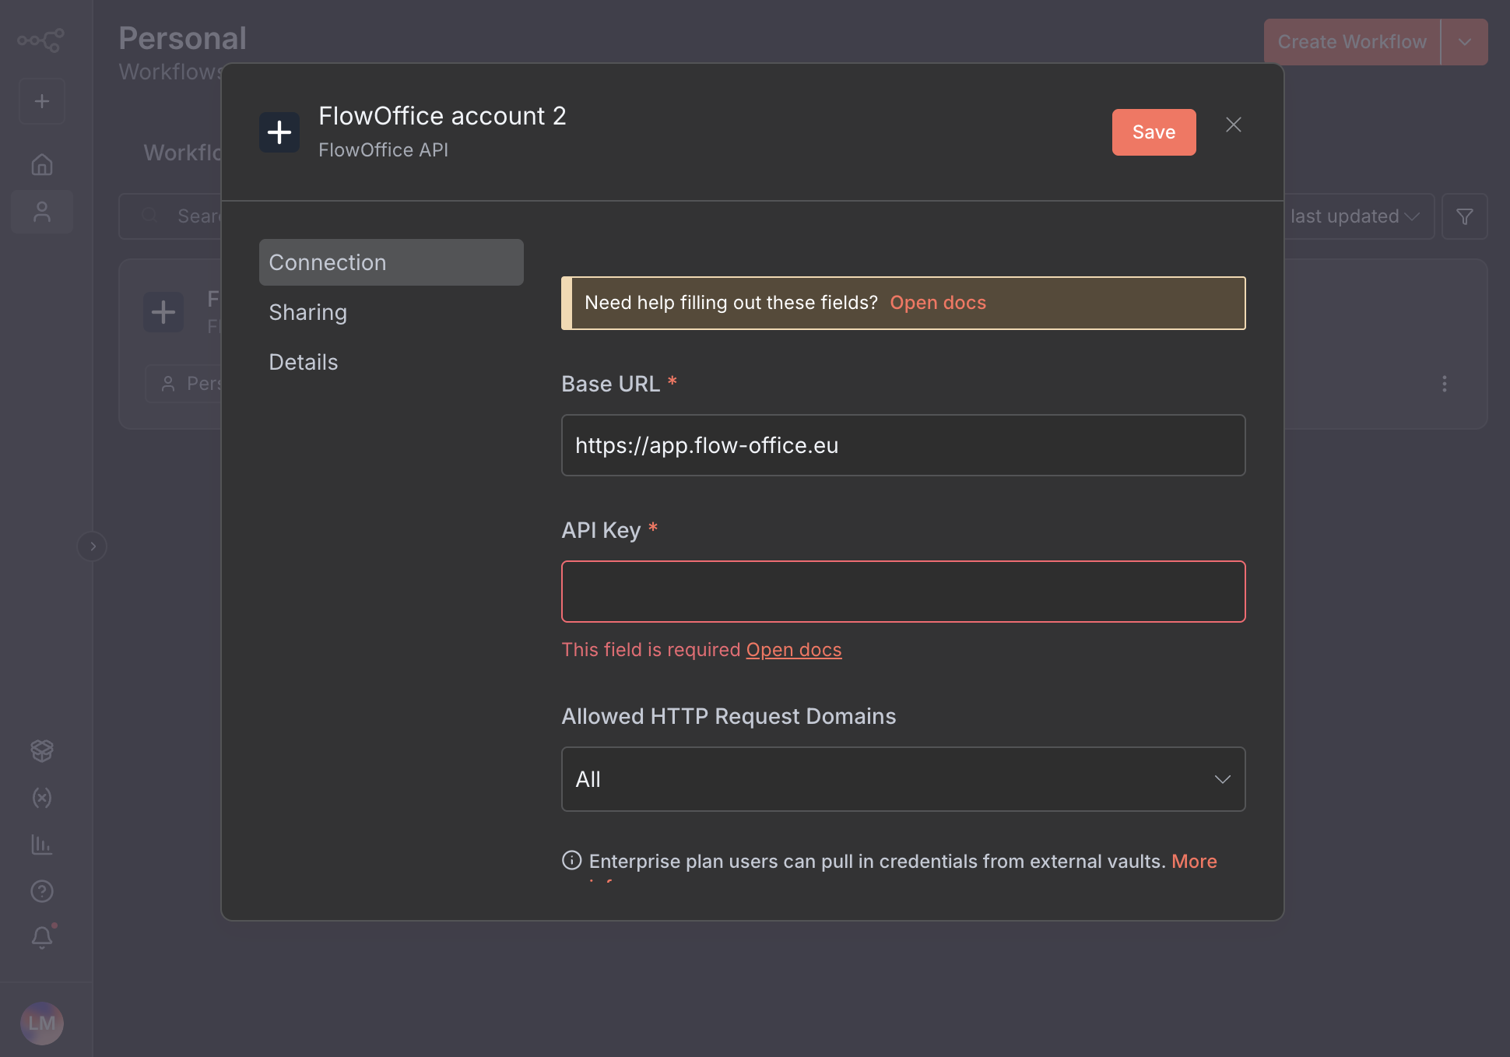Switch to the Details tab
The image size is (1510, 1057).
(x=304, y=362)
